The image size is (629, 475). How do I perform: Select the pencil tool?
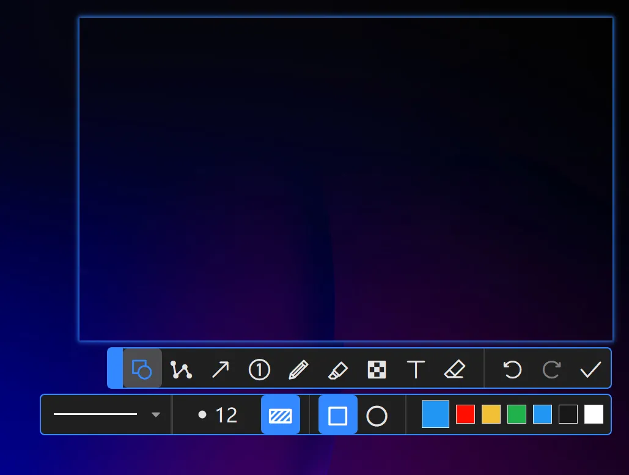click(x=298, y=369)
